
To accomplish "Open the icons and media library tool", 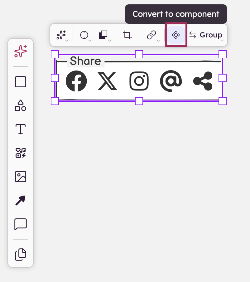I will [21, 153].
